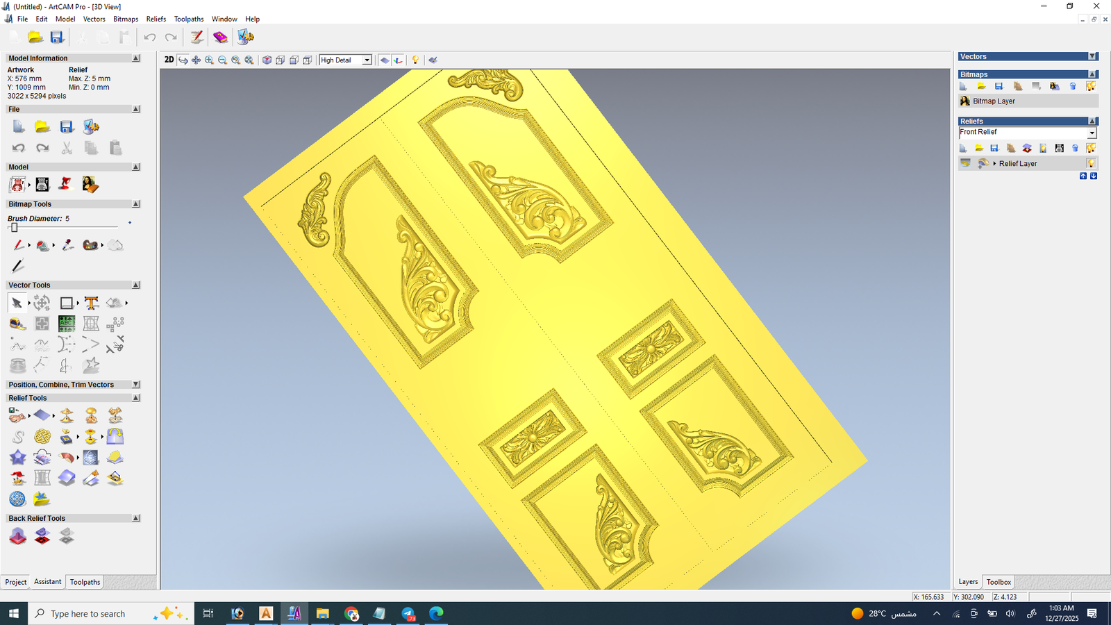1111x625 pixels.
Task: Toggle the lightbulb in 3D view toolbar
Action: (415, 60)
